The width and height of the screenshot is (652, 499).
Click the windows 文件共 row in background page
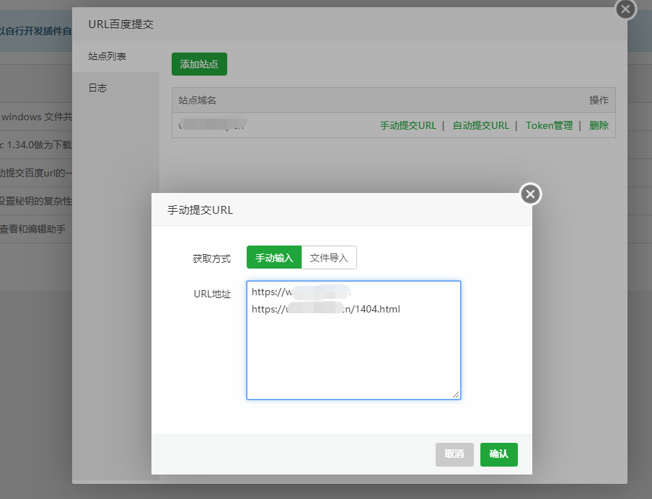[36, 117]
